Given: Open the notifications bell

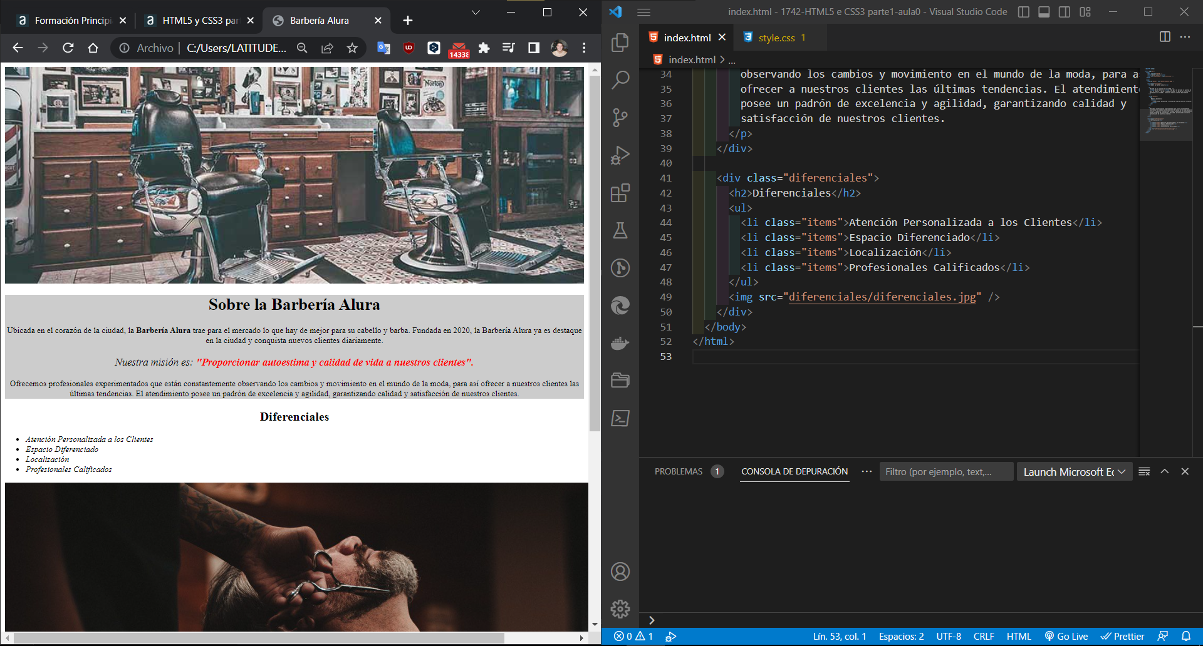Looking at the screenshot, I should [1186, 637].
